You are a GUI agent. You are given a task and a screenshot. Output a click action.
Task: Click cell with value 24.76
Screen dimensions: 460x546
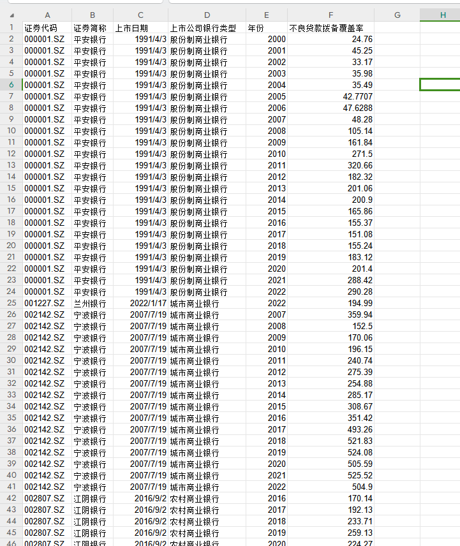pyautogui.click(x=331, y=39)
